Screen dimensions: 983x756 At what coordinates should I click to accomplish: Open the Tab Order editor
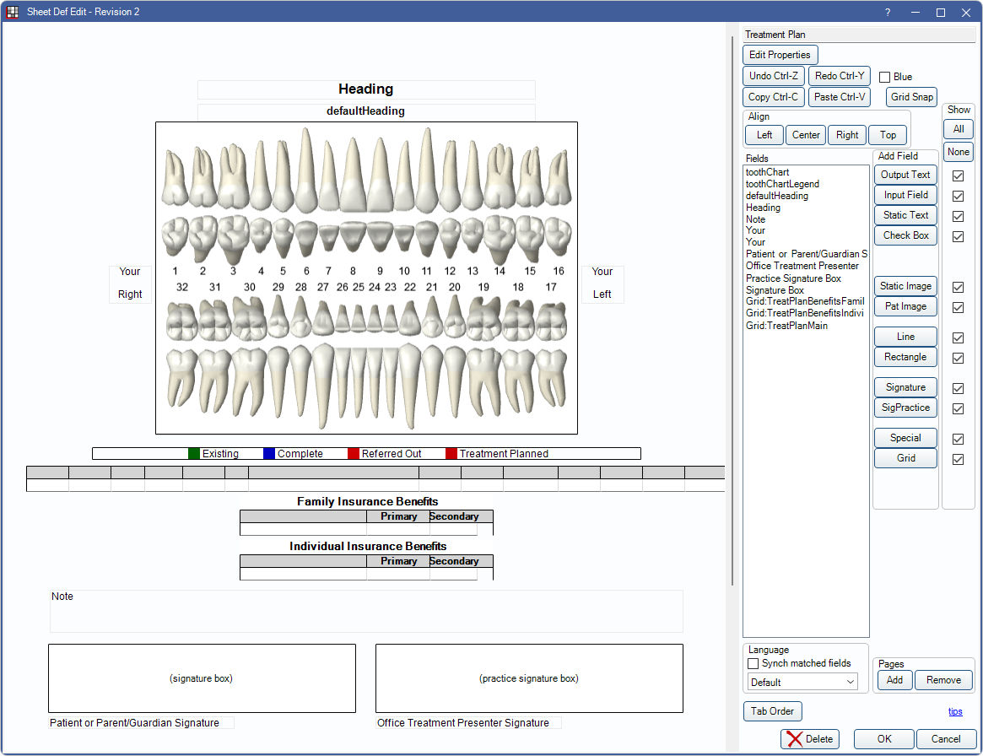tap(772, 710)
